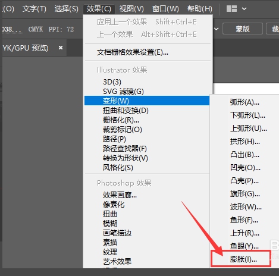Select 变形(W) menu item
279x276 pixels.
coord(147,101)
